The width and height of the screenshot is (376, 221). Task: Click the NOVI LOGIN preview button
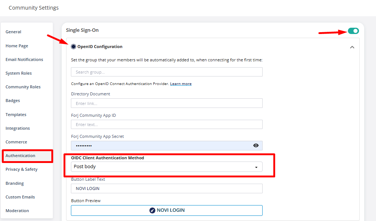(167, 210)
